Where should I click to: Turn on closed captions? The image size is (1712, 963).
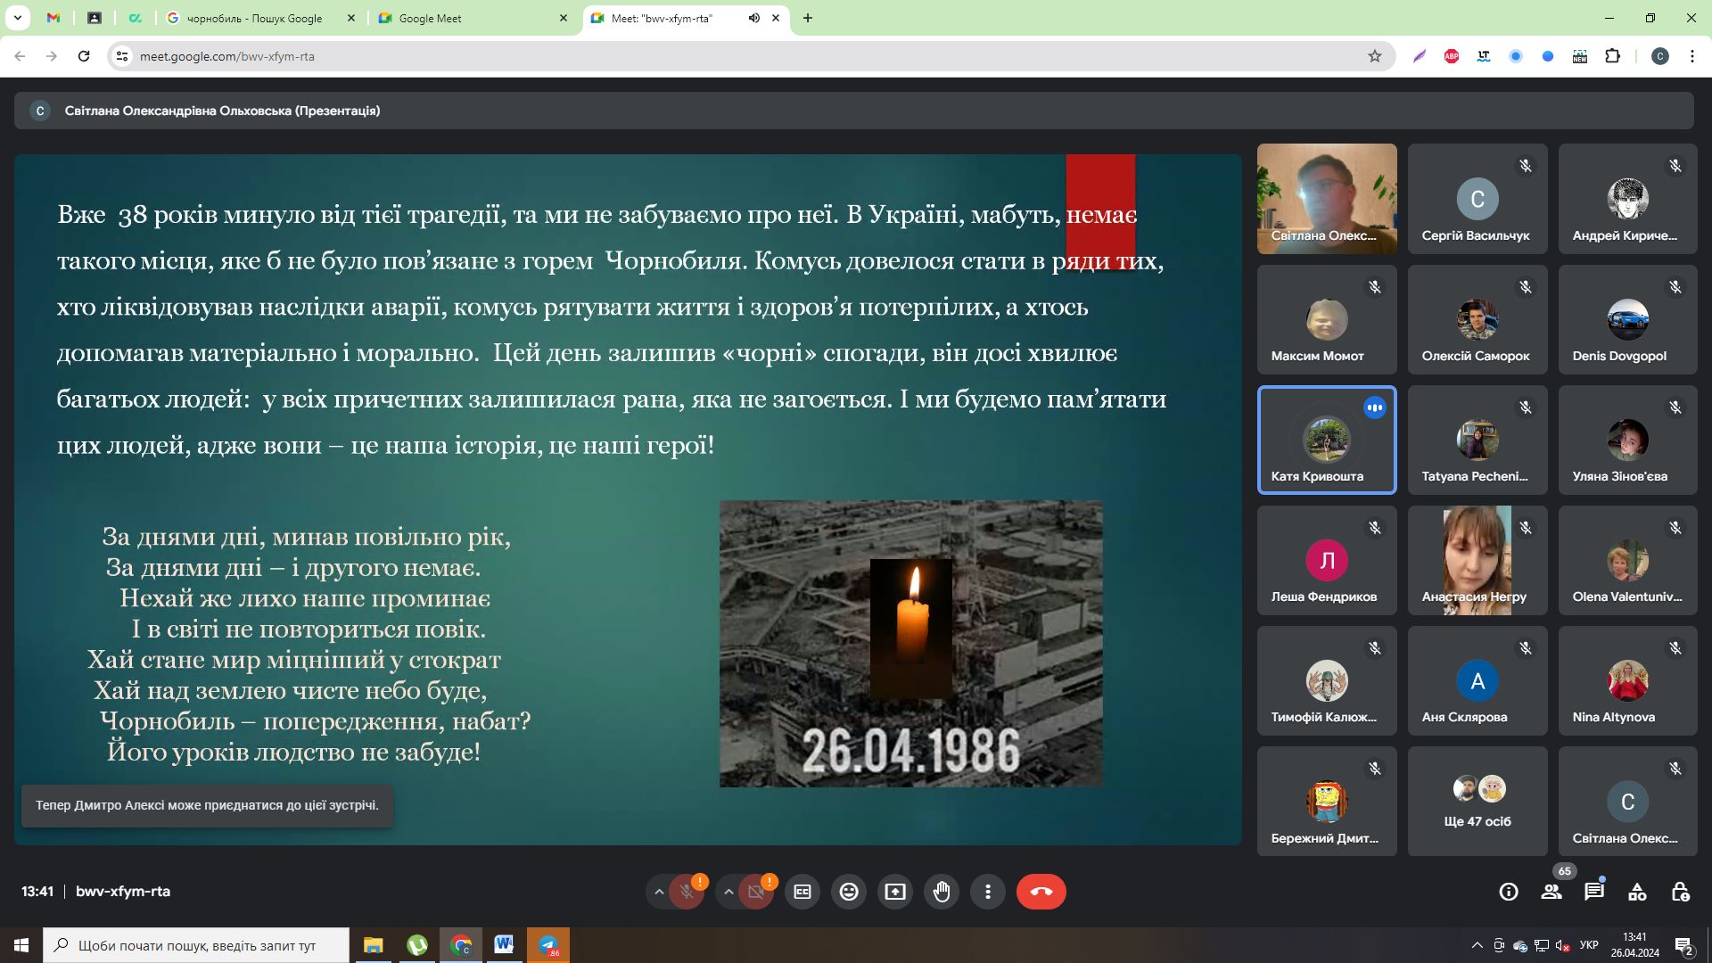pyautogui.click(x=802, y=892)
